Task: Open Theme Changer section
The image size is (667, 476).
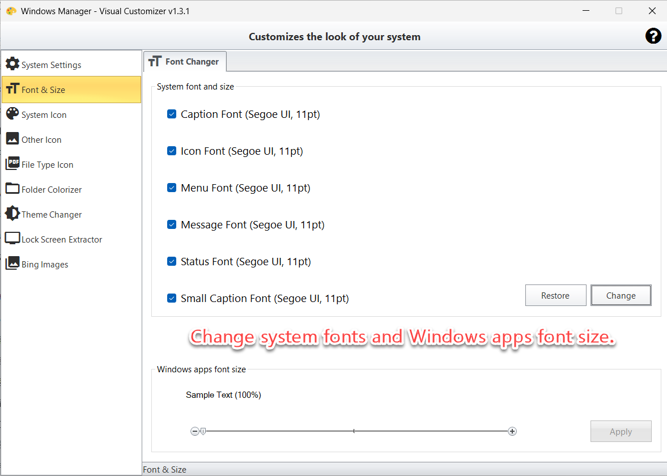Action: (x=71, y=214)
